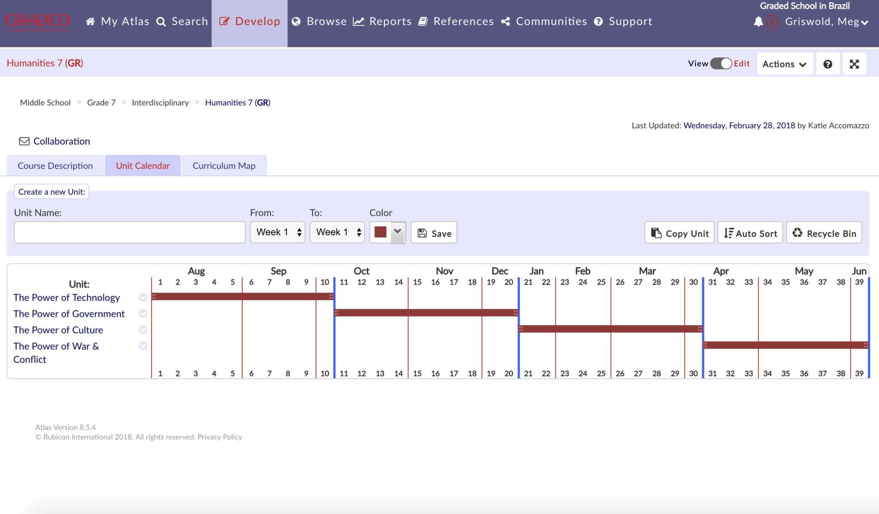879x514 pixels.
Task: Click the help question mark button
Action: pyautogui.click(x=827, y=64)
